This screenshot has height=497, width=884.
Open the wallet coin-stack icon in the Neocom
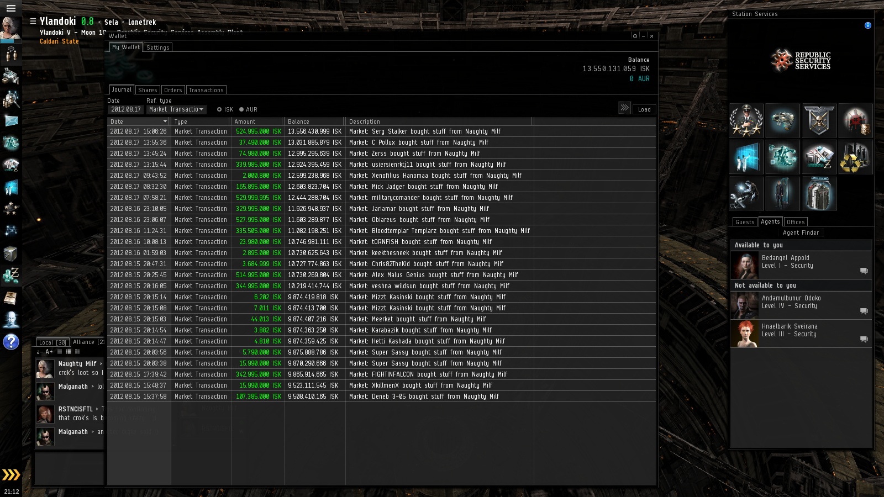click(x=11, y=276)
